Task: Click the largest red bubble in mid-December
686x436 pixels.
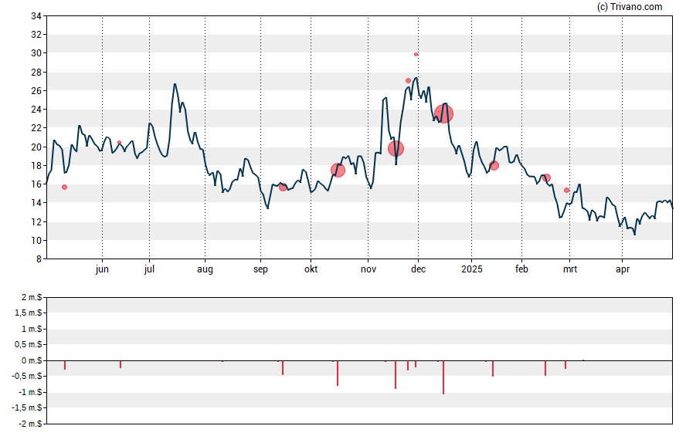Action: click(x=443, y=114)
